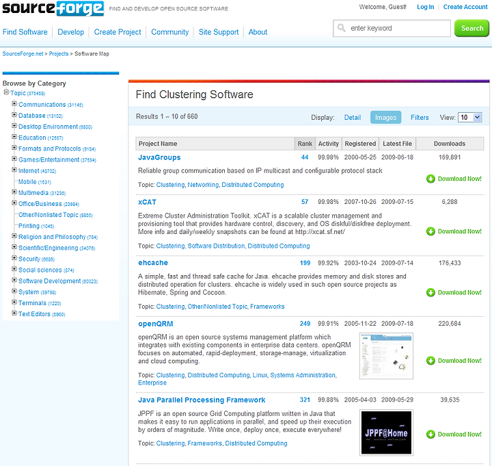Sort by the Activity column header
This screenshot has width=492, height=466.
[x=328, y=144]
